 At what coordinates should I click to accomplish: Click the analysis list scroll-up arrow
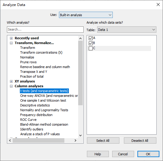80,38
